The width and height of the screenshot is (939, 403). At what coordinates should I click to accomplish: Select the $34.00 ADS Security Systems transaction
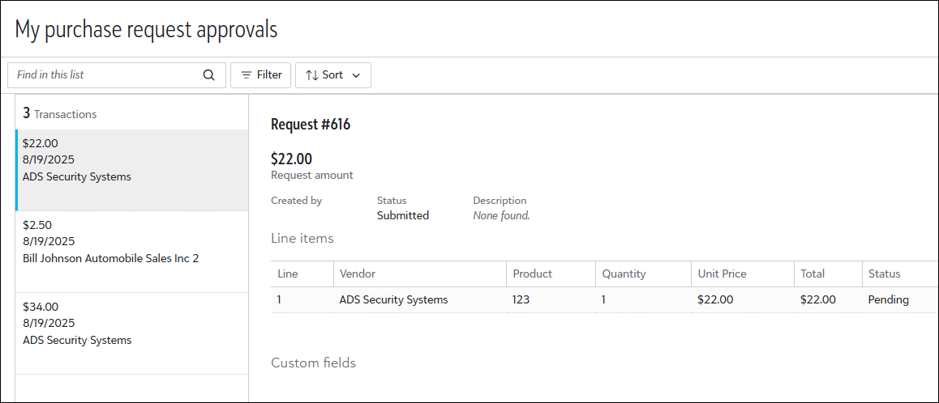(131, 324)
